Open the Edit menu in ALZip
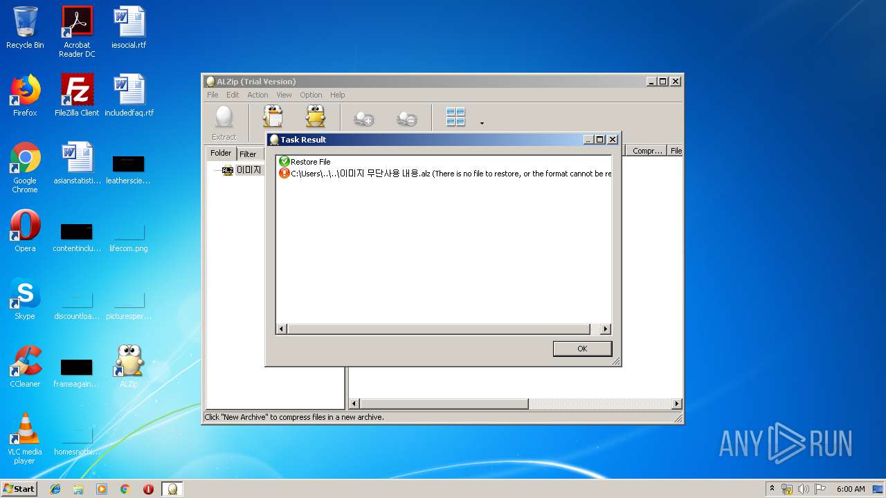Image resolution: width=886 pixels, height=498 pixels. tap(233, 95)
